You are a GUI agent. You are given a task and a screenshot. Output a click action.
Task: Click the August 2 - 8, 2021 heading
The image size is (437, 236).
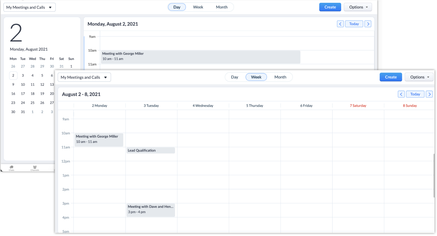[x=81, y=94]
